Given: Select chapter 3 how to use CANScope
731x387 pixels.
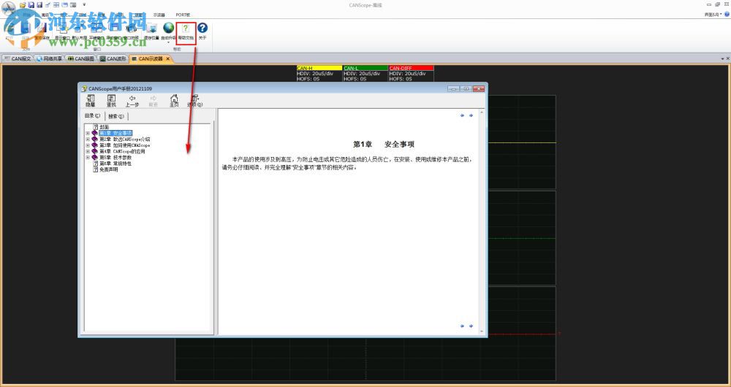Looking at the screenshot, I should pos(124,145).
